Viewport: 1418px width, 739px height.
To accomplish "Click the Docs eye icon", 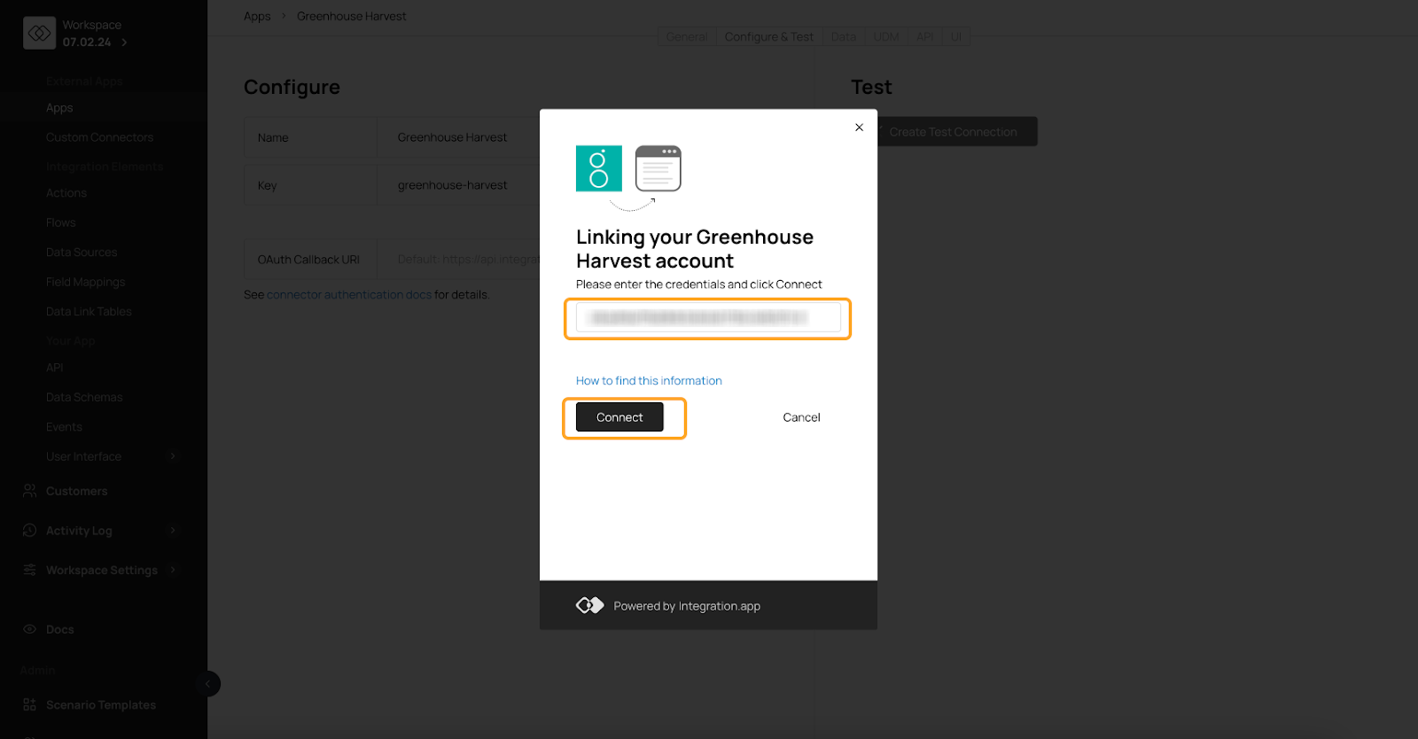I will click(30, 629).
